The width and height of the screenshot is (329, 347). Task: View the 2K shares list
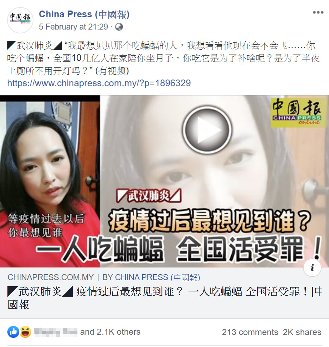click(x=302, y=332)
